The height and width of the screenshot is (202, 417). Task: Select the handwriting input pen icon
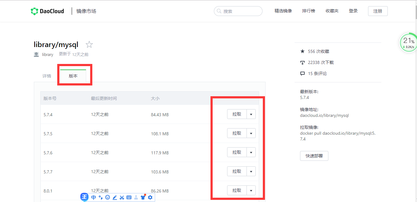[x=114, y=197]
